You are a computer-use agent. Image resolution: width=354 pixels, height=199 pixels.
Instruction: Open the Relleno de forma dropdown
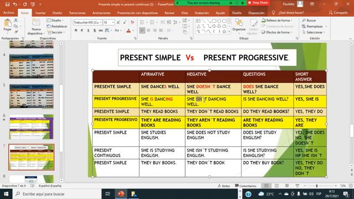pyautogui.click(x=277, y=20)
